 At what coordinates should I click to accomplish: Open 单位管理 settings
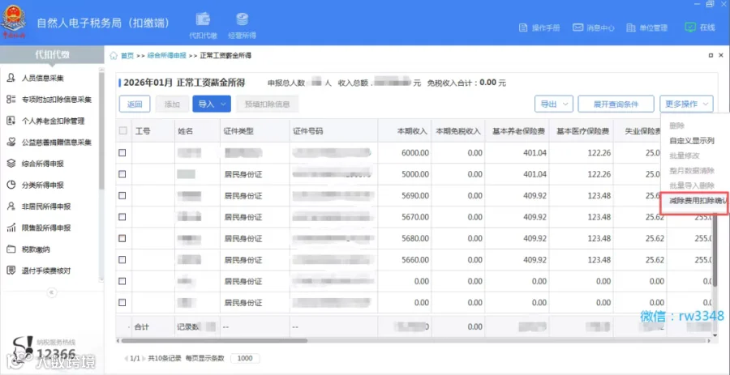click(x=647, y=28)
